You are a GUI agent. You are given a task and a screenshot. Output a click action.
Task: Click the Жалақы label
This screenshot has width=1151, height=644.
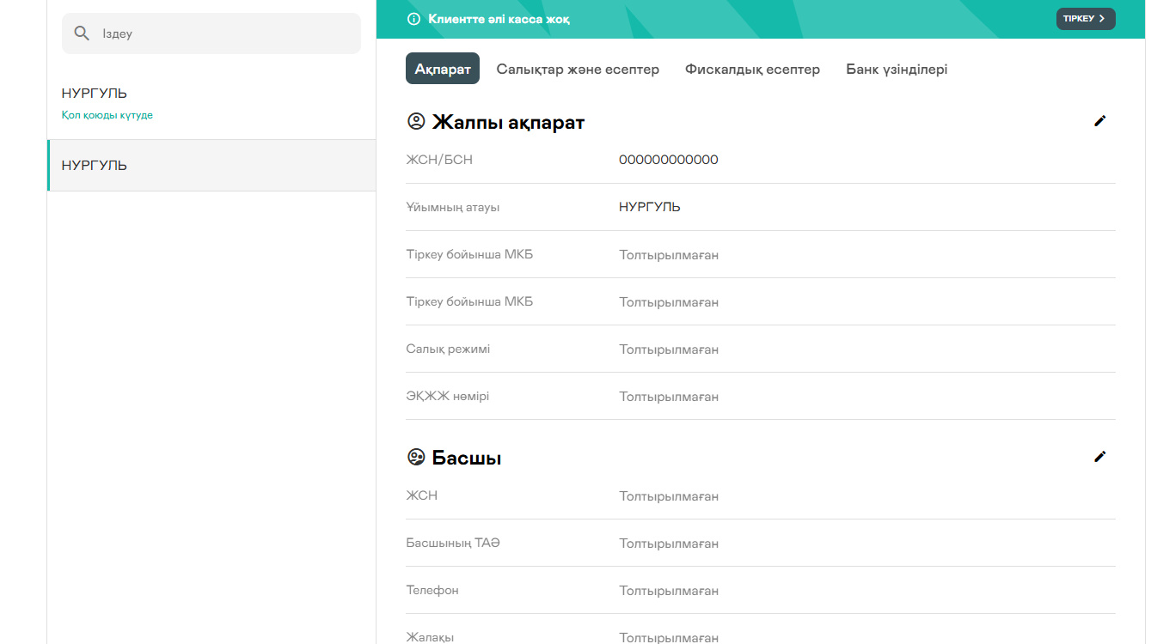[430, 637]
